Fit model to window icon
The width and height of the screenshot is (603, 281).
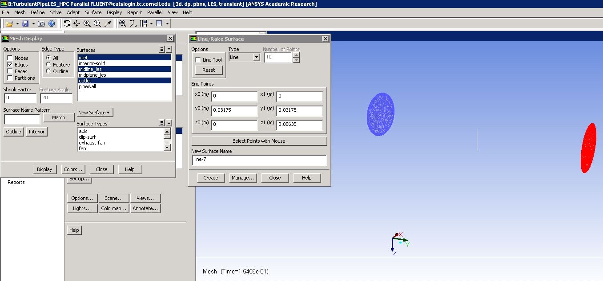[x=122, y=23]
